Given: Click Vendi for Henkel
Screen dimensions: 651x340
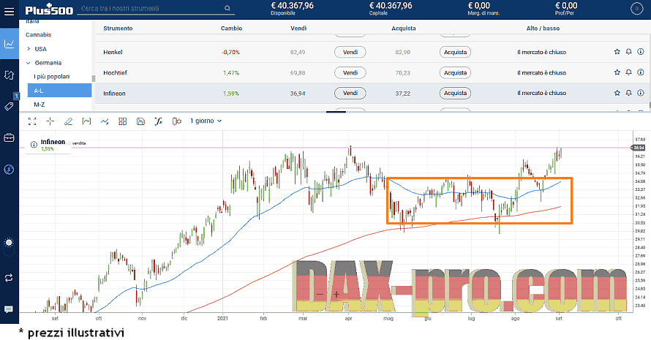Looking at the screenshot, I should pos(350,52).
